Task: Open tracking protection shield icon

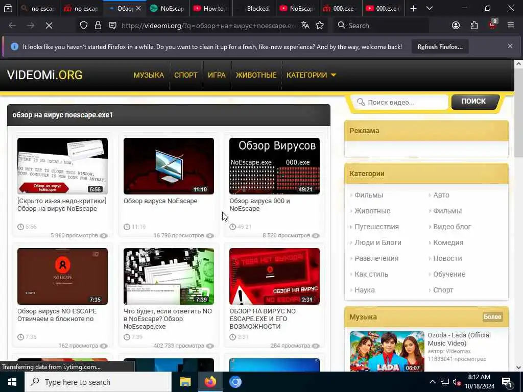Action: pyautogui.click(x=84, y=26)
